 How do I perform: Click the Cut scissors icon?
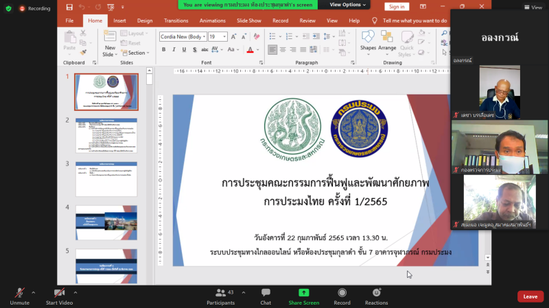(83, 33)
